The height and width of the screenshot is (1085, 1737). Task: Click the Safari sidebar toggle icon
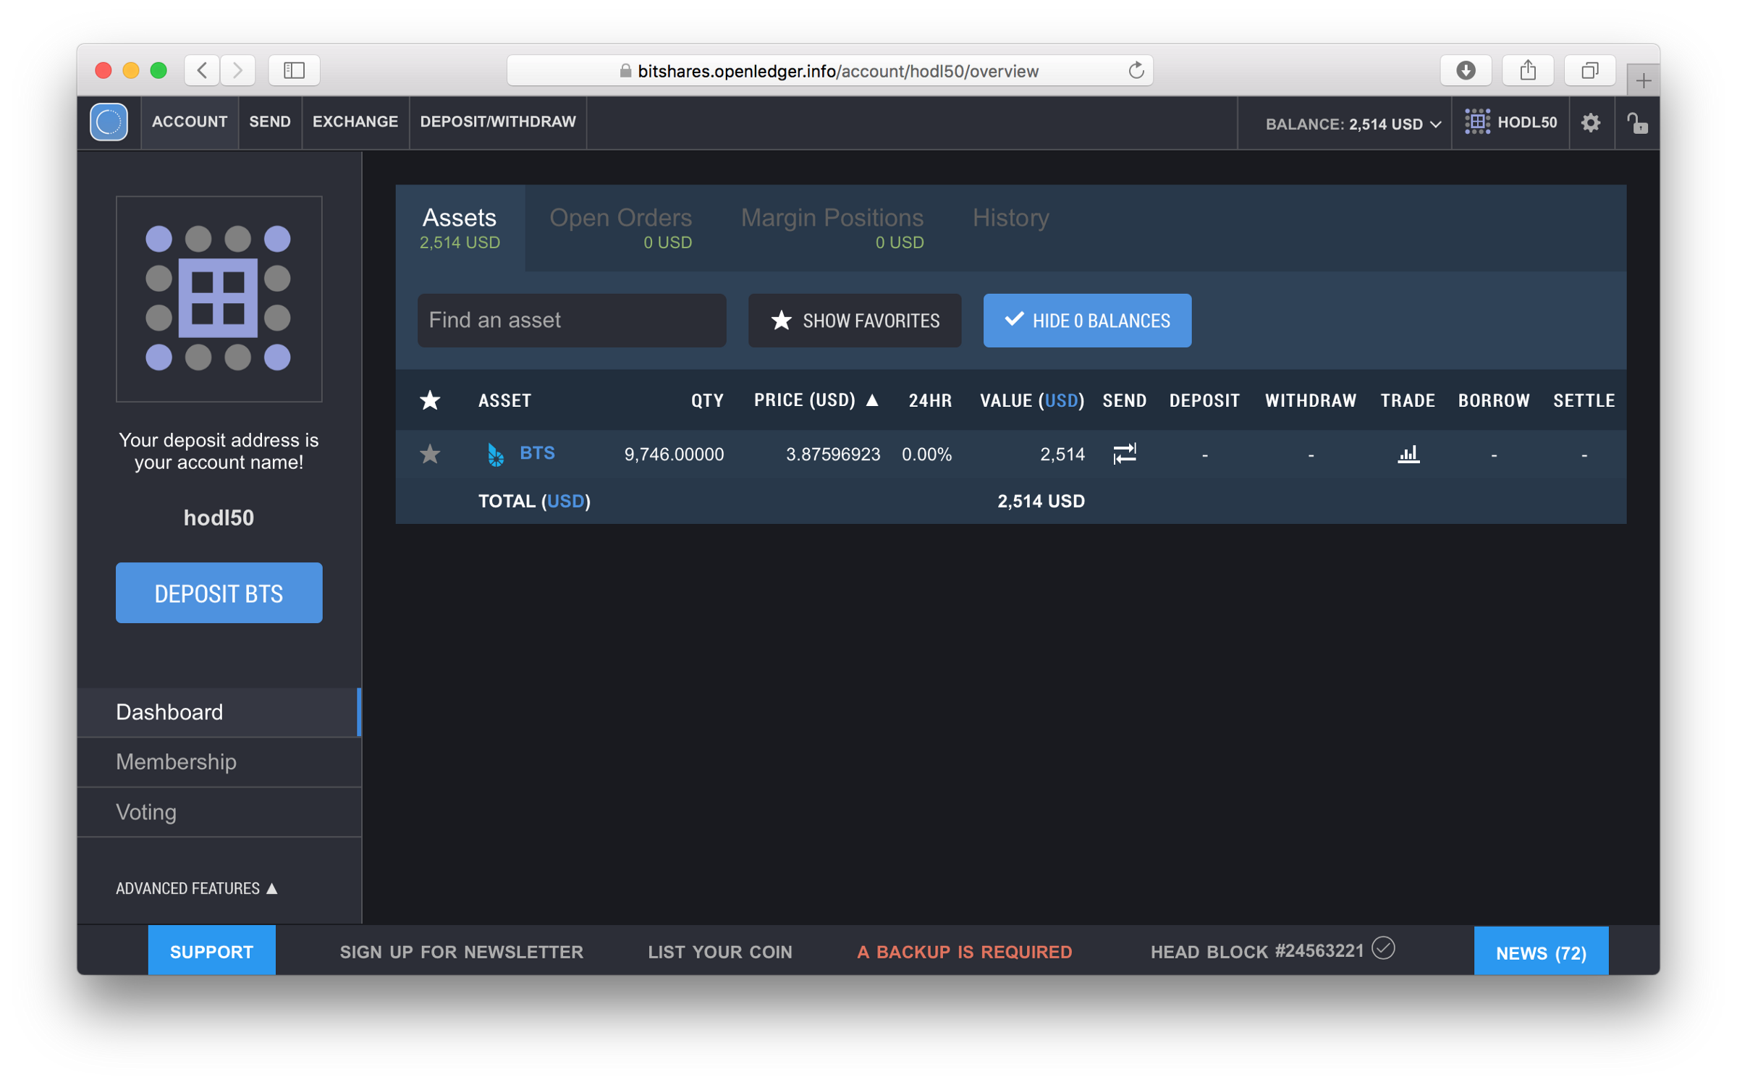294,70
